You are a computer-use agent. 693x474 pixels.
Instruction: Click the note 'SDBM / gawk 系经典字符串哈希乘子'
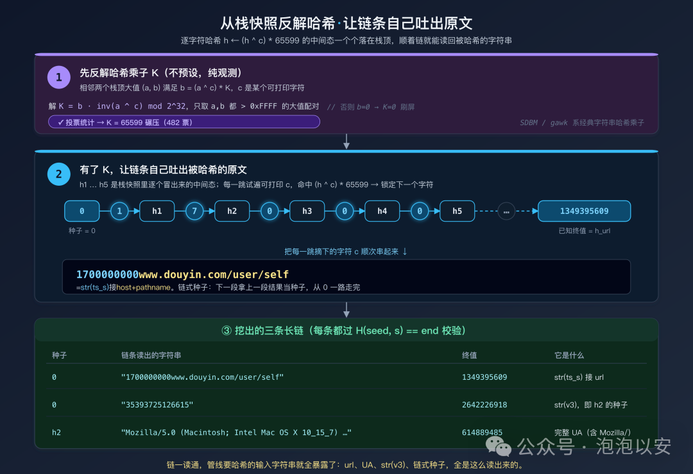coord(582,123)
